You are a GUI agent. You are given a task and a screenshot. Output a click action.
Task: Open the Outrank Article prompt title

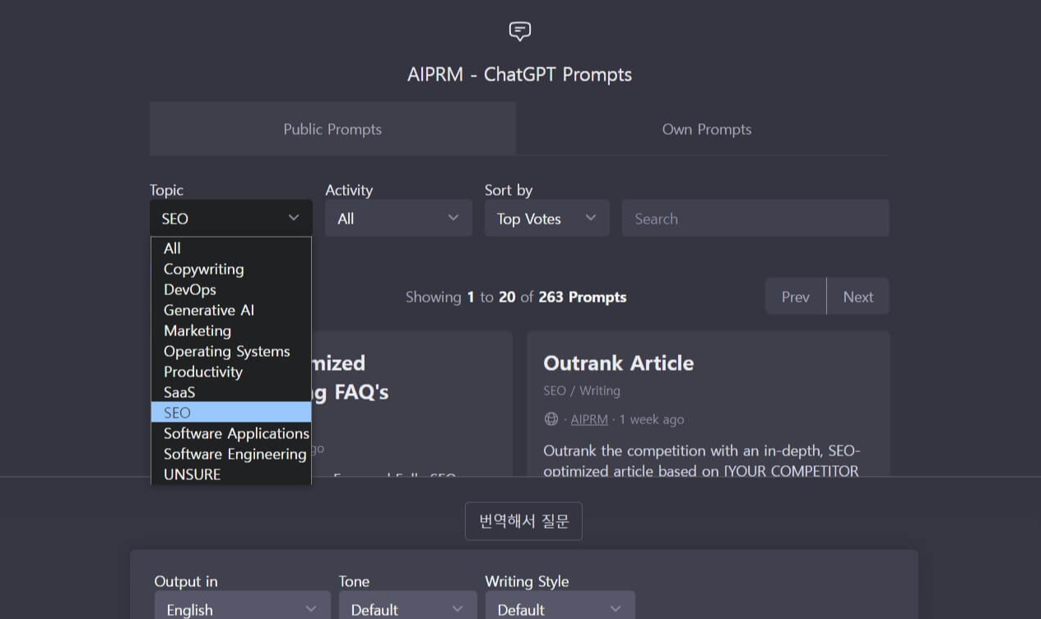(618, 363)
